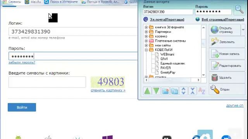The image size is (248, 139).
Task: Click the Войти login button
Action: [22, 107]
